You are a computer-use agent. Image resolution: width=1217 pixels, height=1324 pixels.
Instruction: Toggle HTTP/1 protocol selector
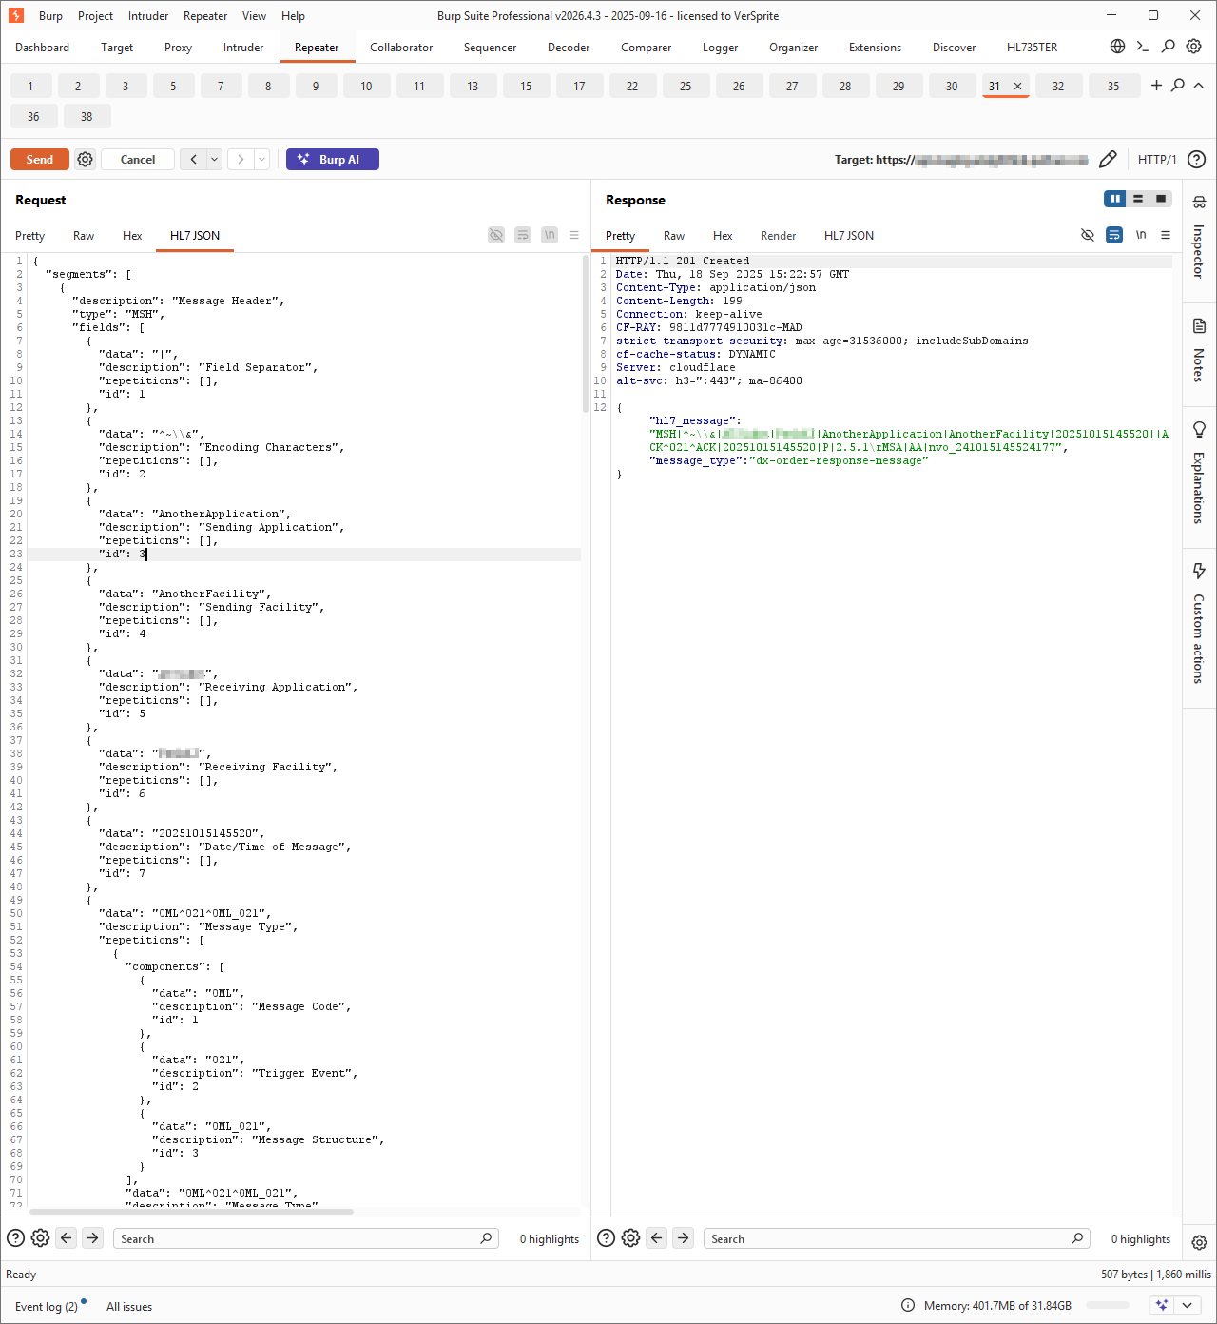coord(1157,160)
